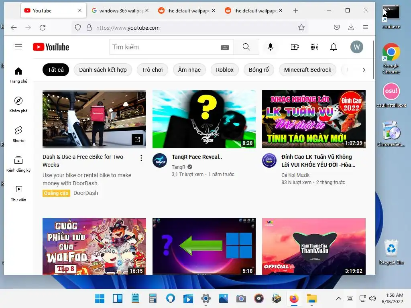411x308 pixels.
Task: Switch to second browser tab default wallpaper
Action: point(187,11)
